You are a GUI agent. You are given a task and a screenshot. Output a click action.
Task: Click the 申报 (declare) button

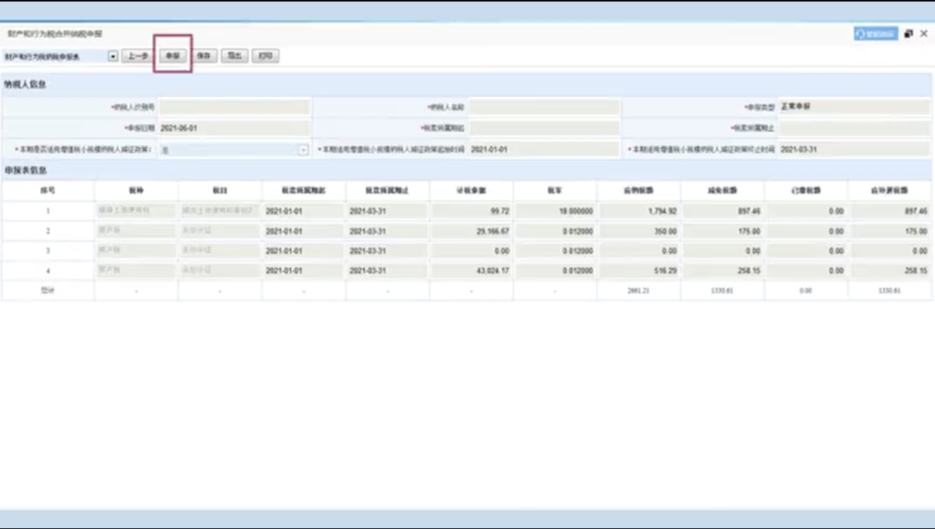coord(173,56)
